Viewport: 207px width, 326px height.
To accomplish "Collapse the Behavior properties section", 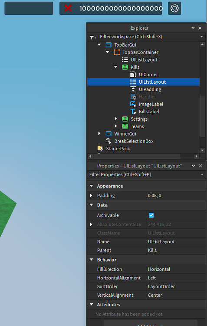I will coord(92,260).
